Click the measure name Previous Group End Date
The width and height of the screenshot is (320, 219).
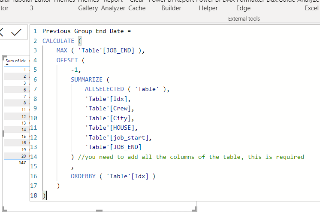pos(83,31)
